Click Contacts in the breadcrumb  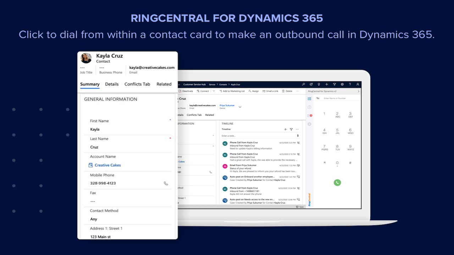coord(223,85)
